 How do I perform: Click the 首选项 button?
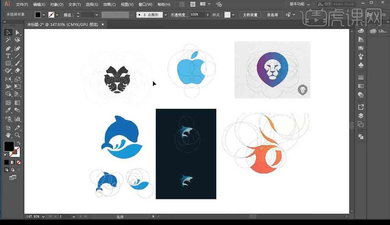pyautogui.click(x=272, y=15)
